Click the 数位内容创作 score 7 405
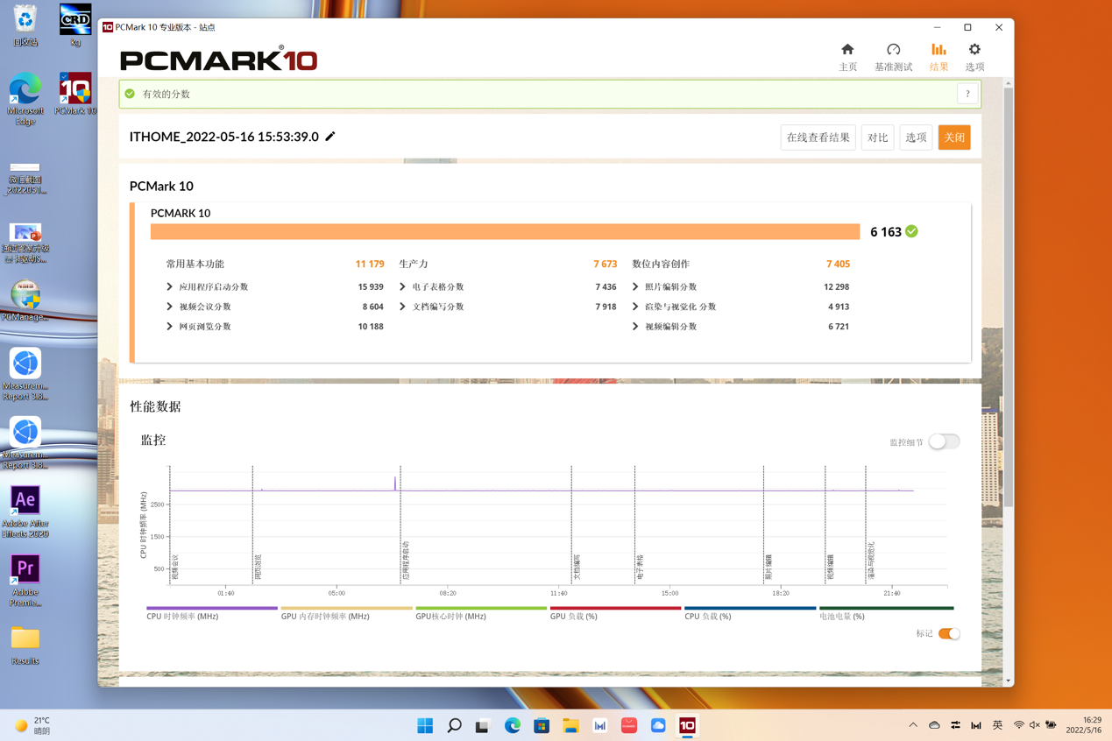The width and height of the screenshot is (1112, 741). (838, 264)
